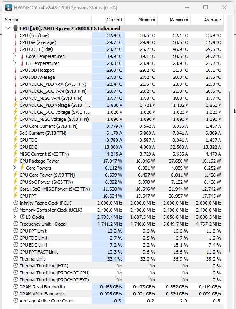Click lightning icon beside CPU VDD_MISC Voltage

(16, 119)
